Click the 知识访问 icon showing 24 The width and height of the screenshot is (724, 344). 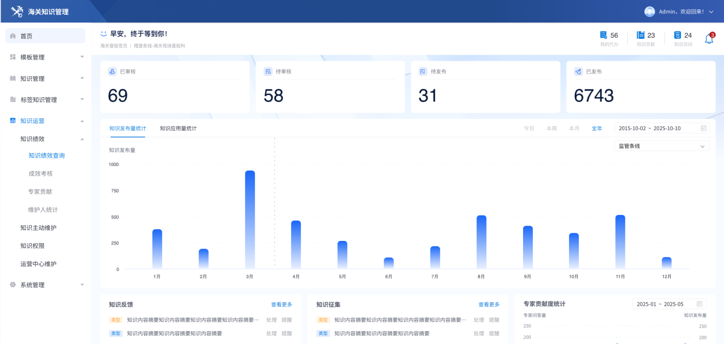(677, 35)
